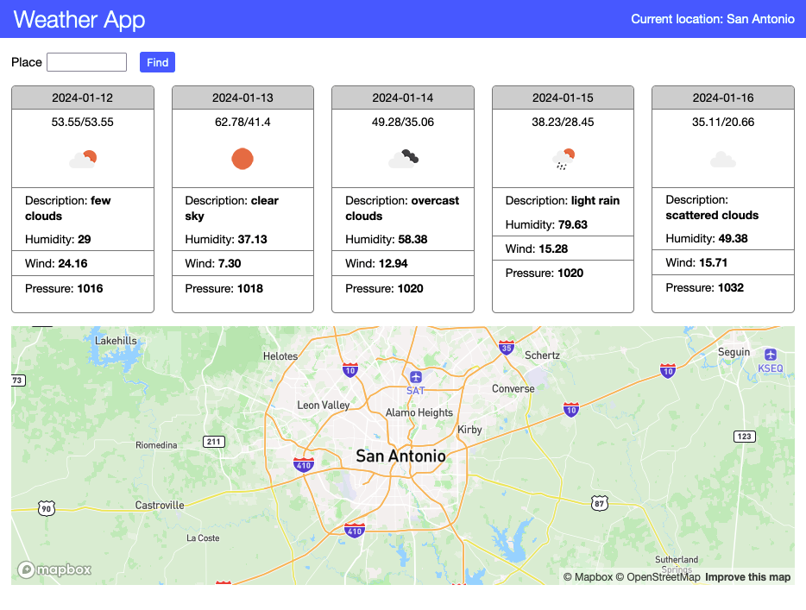806x610 pixels.
Task: Click the Interstate 35 shield near Schertz
Action: (507, 349)
